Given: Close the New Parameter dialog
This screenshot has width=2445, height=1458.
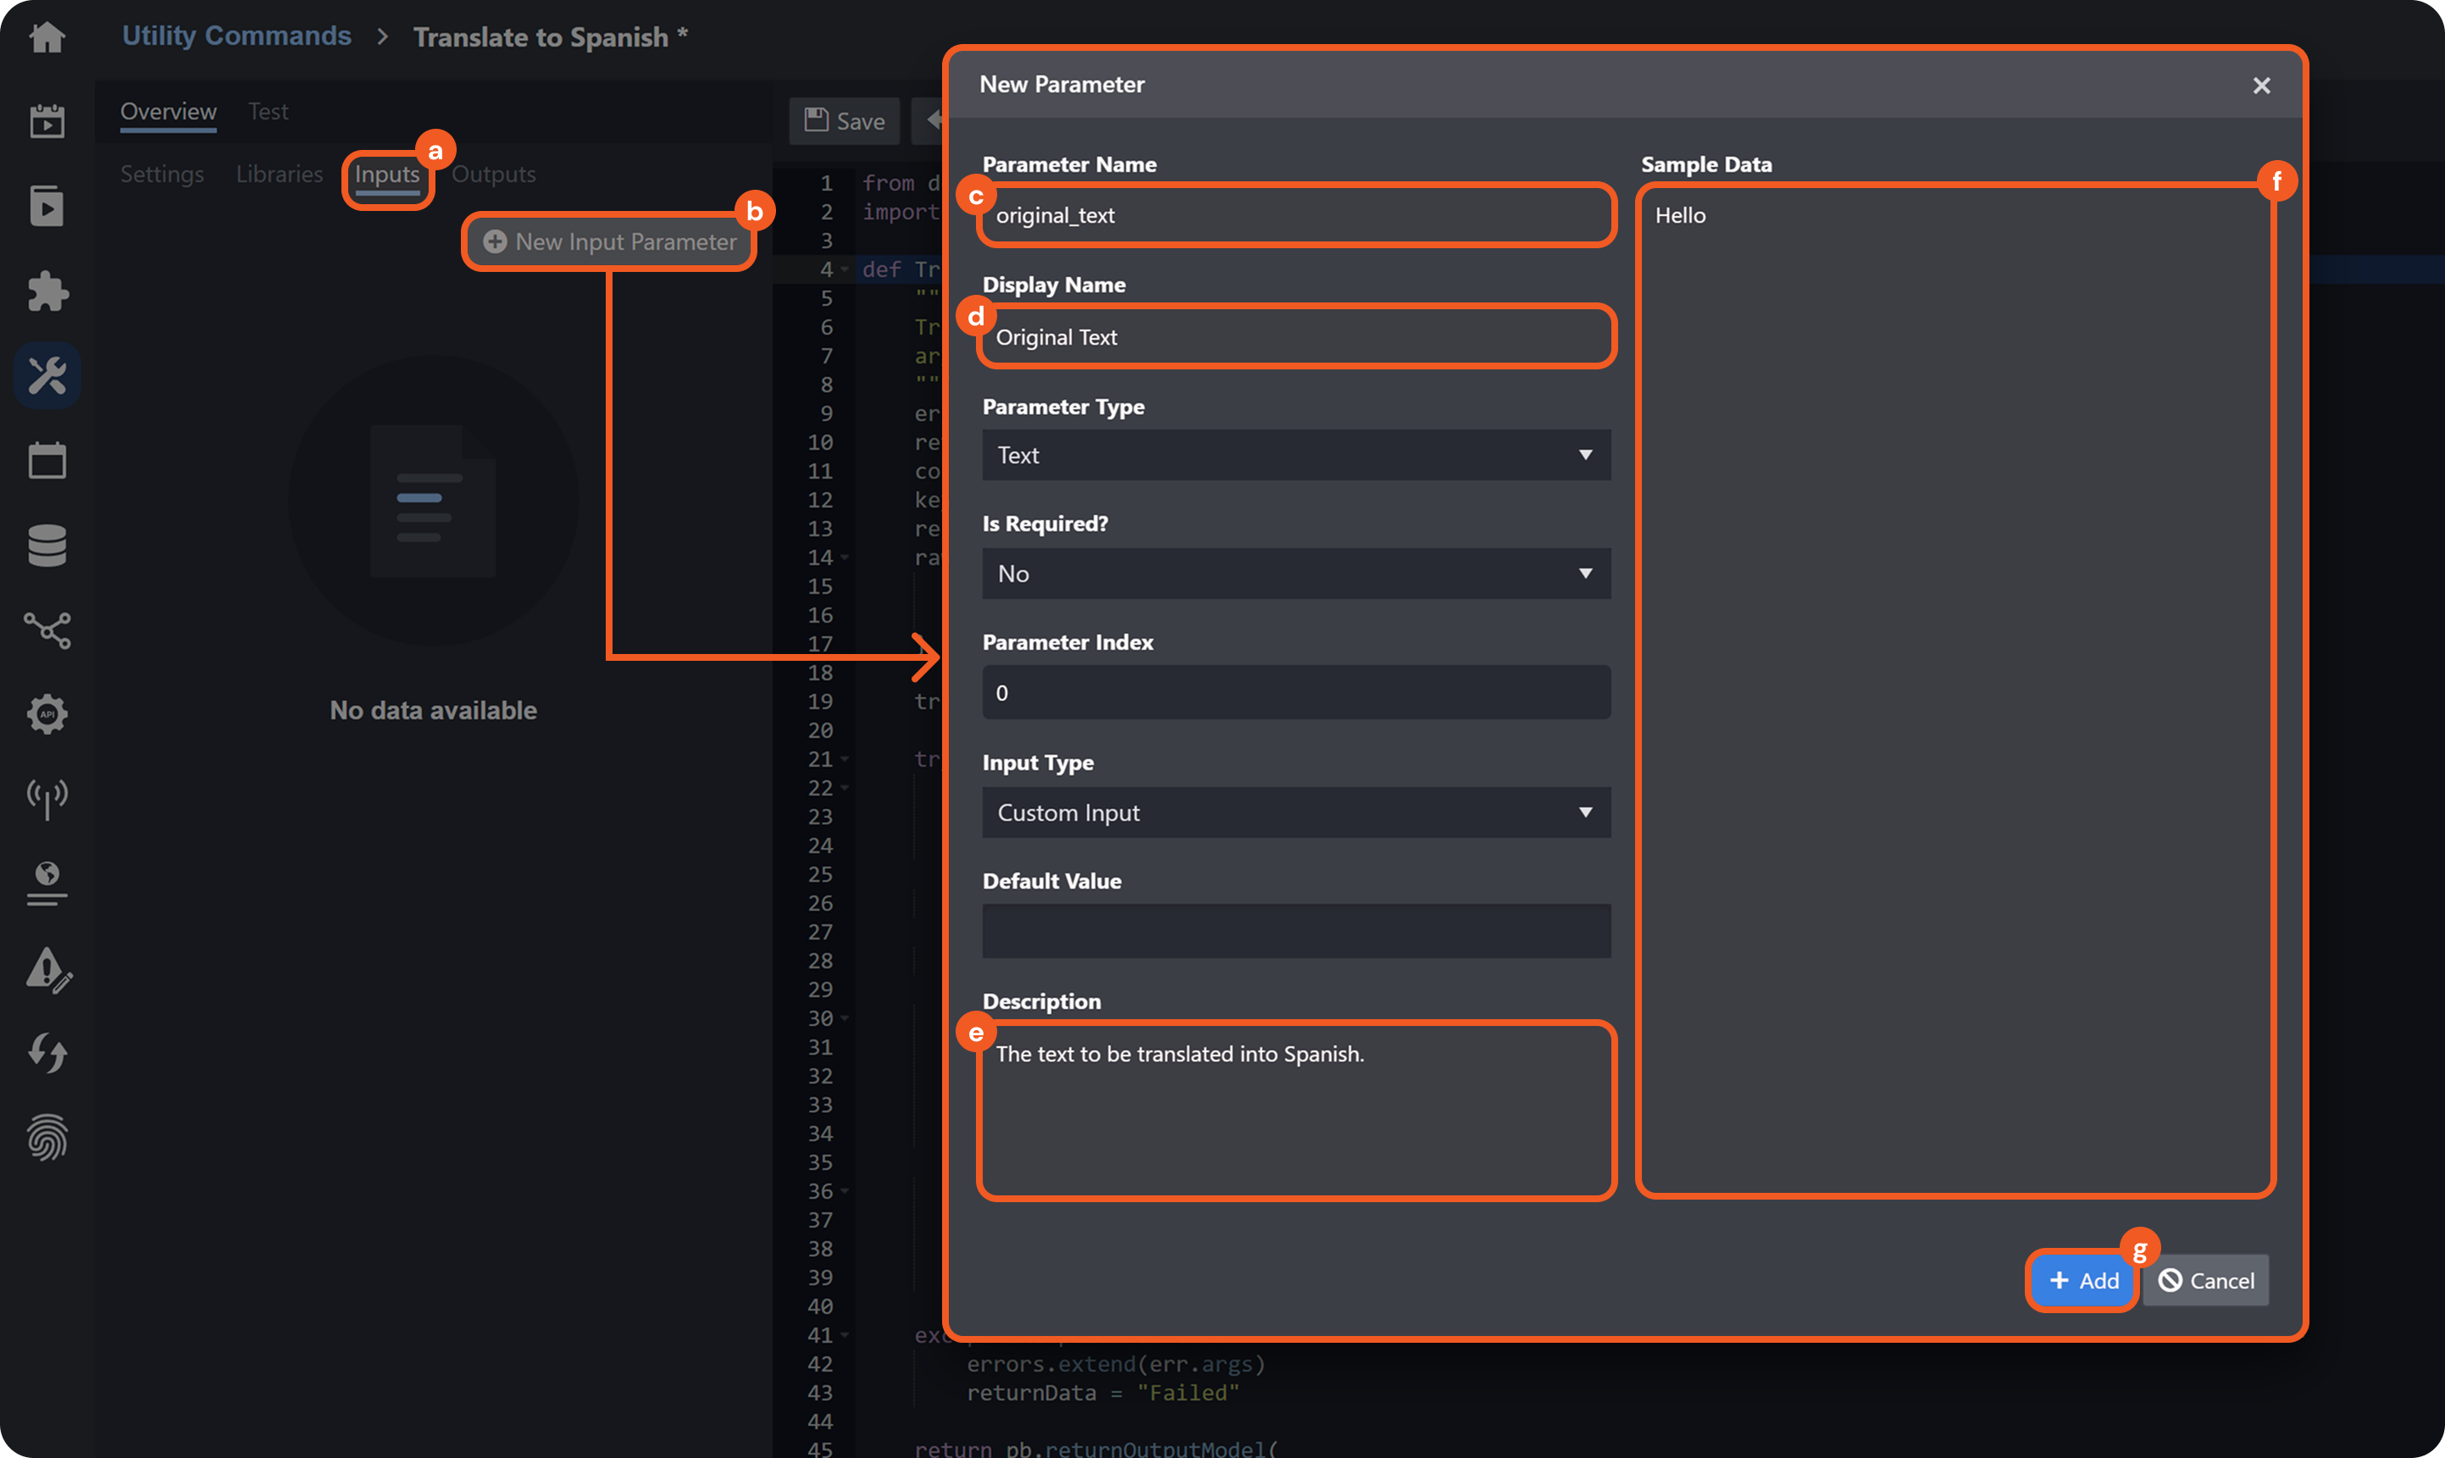Looking at the screenshot, I should click(2260, 86).
